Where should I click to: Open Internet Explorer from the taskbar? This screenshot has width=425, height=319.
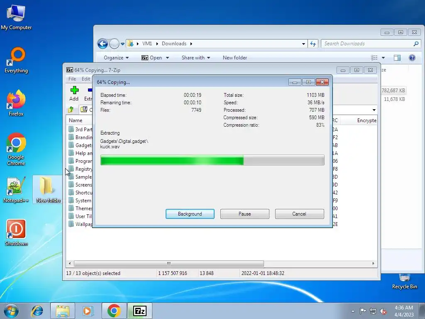37,311
